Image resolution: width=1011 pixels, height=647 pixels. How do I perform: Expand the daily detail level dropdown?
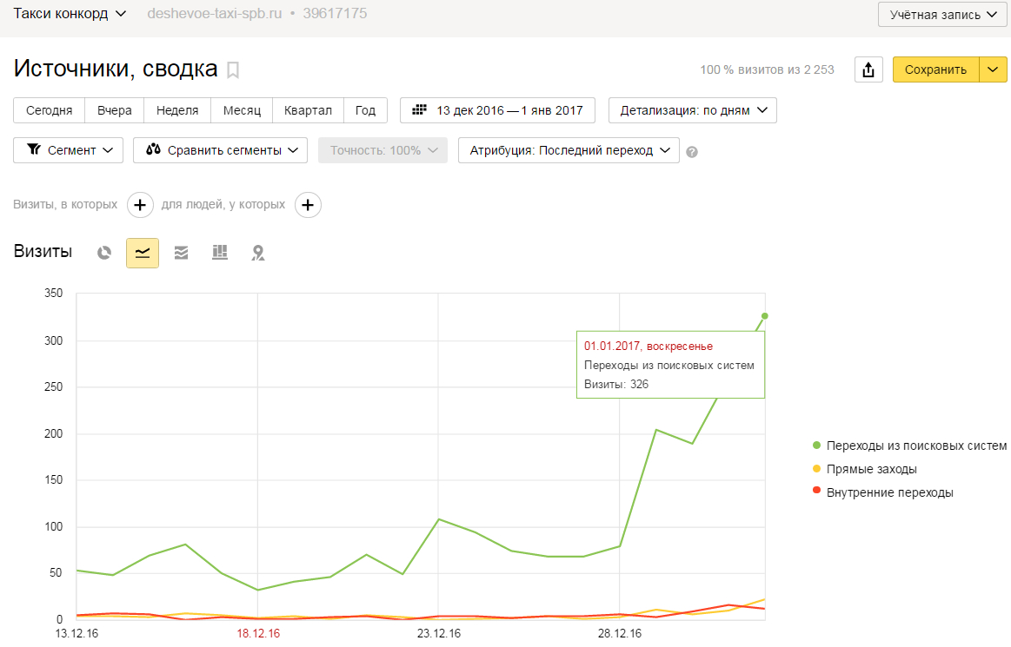pyautogui.click(x=692, y=110)
